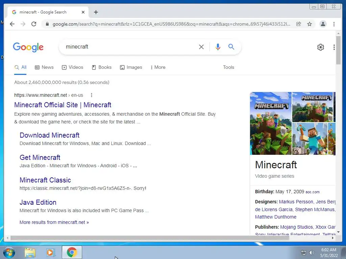Image resolution: width=346 pixels, height=259 pixels.
Task: View site info via the lock icon
Action: [47, 24]
